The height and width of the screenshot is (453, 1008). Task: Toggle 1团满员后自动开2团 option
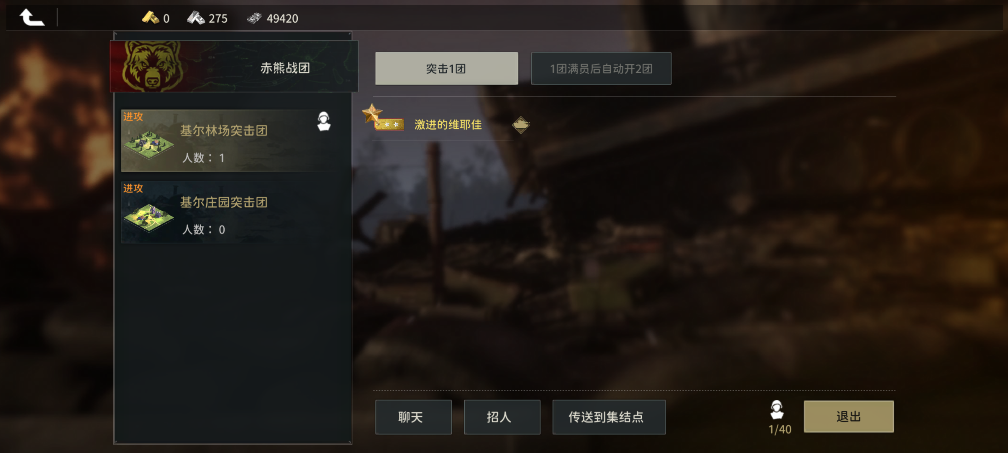601,68
